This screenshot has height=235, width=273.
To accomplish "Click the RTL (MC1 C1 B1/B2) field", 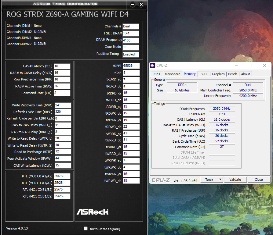I will click(62, 196).
